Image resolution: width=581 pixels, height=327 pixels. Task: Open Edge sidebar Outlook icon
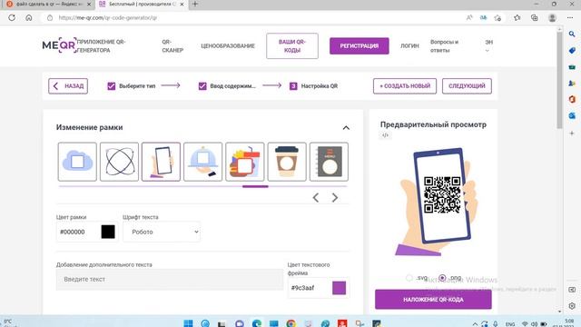pos(572,115)
